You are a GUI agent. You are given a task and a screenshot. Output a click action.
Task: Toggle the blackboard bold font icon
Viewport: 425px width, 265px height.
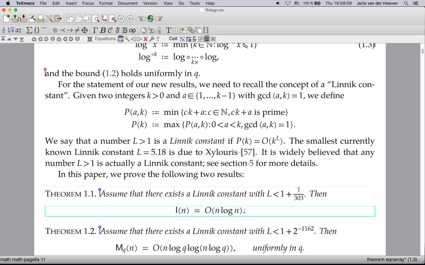pos(125,30)
